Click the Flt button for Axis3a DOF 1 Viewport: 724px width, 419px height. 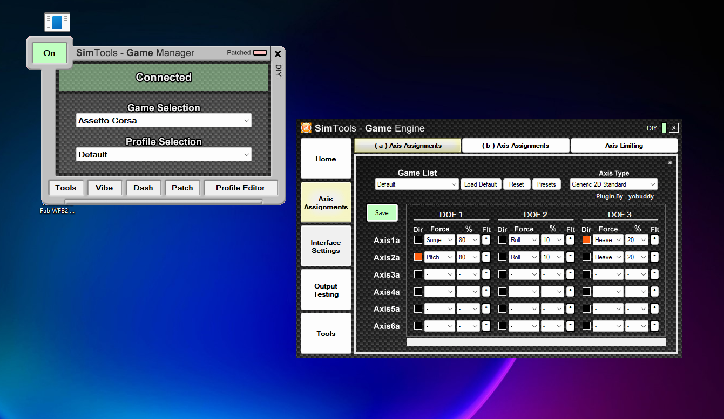click(486, 274)
